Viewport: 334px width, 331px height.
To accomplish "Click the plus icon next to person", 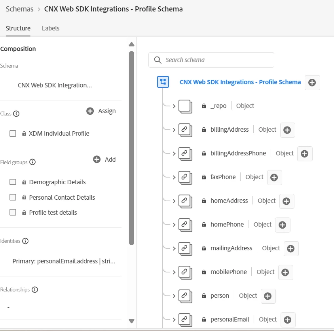I will (x=268, y=296).
